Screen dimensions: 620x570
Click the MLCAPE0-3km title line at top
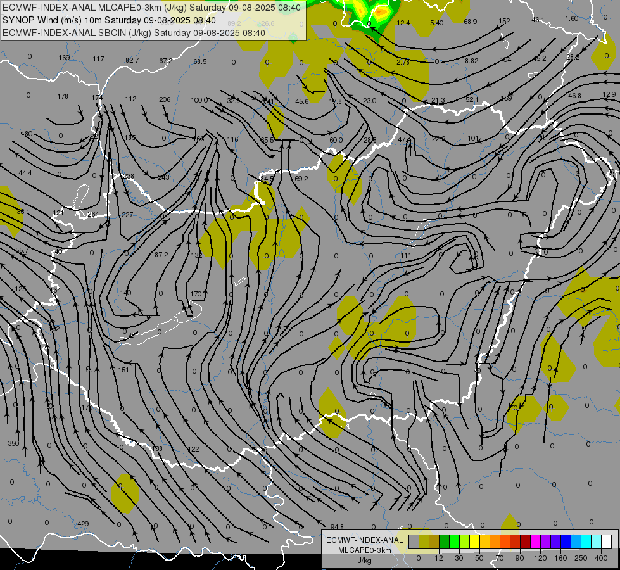[151, 8]
